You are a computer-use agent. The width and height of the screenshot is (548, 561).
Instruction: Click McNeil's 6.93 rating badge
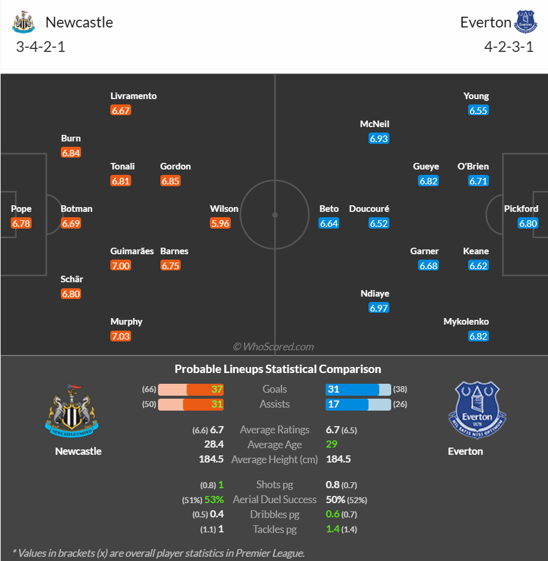click(x=379, y=138)
